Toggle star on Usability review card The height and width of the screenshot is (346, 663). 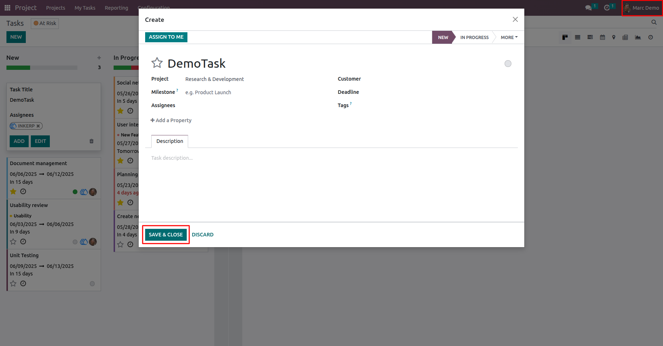(13, 242)
